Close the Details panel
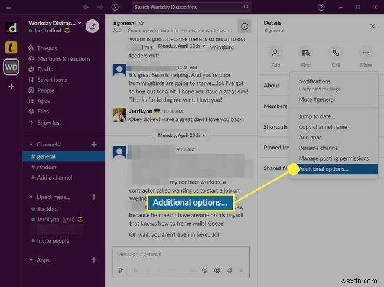Image resolution: width=384 pixels, height=287 pixels. tap(373, 26)
